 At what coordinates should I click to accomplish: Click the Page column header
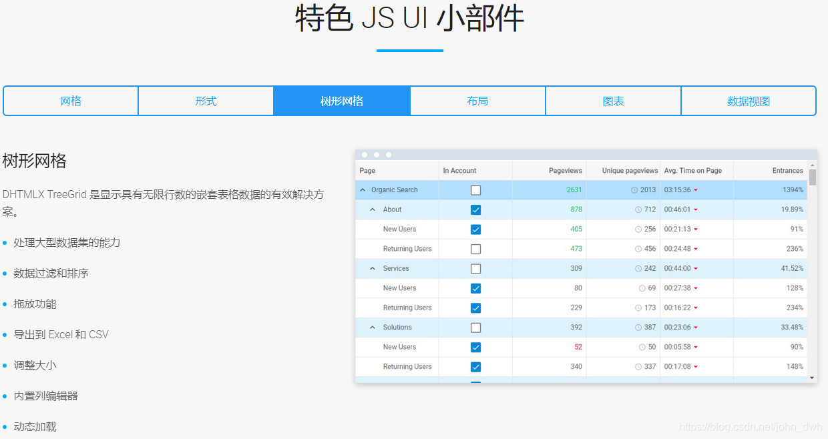coord(365,170)
